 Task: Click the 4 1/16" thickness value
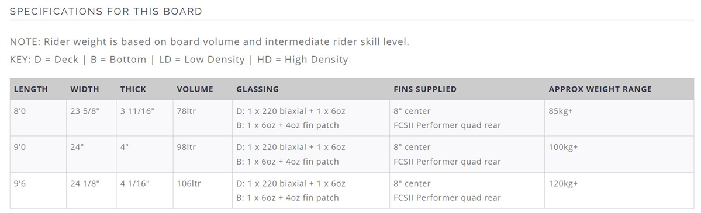coord(135,183)
